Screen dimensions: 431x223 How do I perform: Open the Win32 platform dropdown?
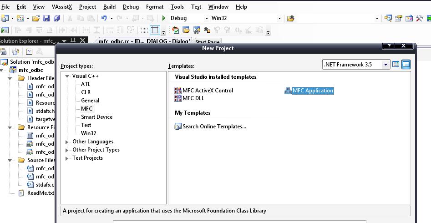[x=279, y=18]
